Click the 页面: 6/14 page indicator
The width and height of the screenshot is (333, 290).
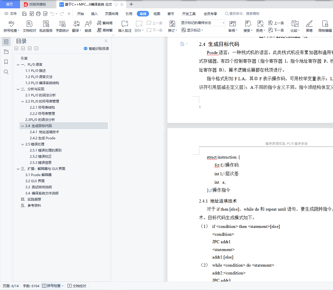click(11, 286)
